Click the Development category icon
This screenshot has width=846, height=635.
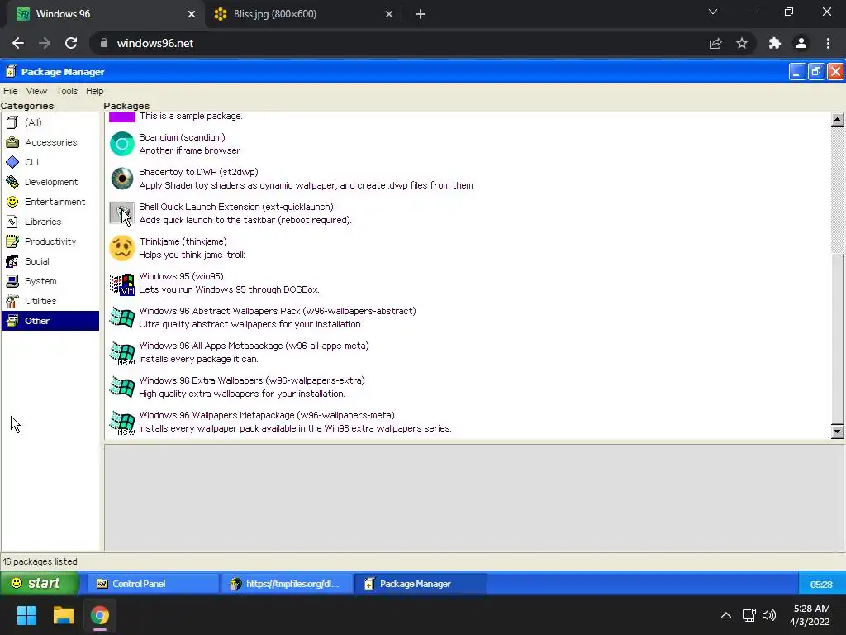[12, 182]
